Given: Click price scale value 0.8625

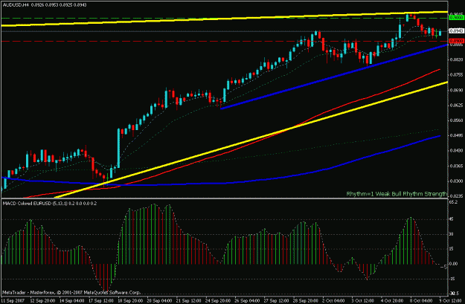Looking at the screenshot, I should pyautogui.click(x=457, y=106).
